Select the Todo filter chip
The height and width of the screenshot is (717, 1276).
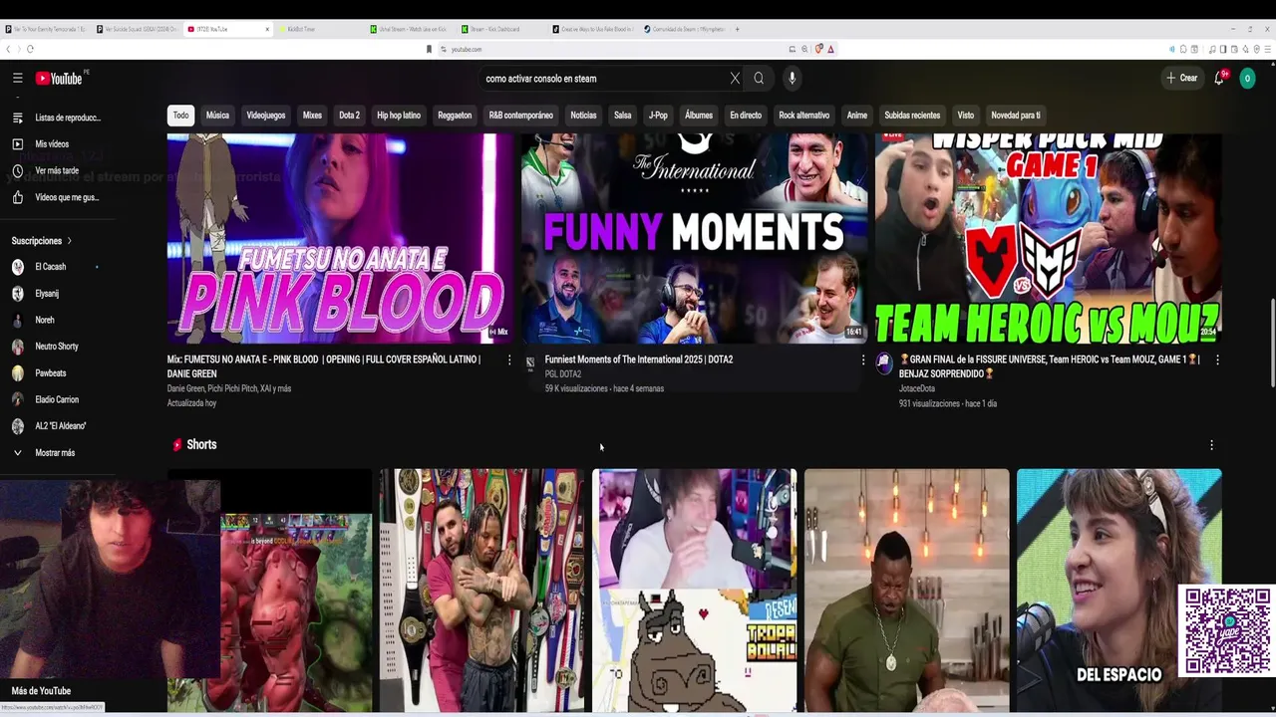pos(180,116)
